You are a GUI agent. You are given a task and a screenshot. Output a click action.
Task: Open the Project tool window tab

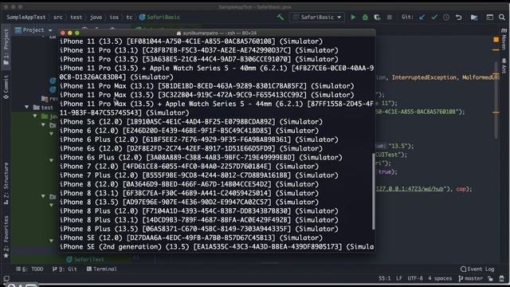coord(6,48)
